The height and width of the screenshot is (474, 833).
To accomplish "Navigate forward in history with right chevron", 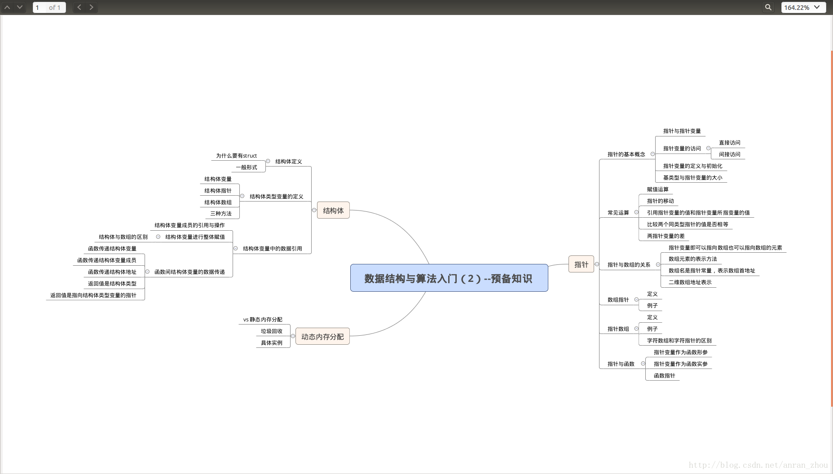I will point(92,7).
